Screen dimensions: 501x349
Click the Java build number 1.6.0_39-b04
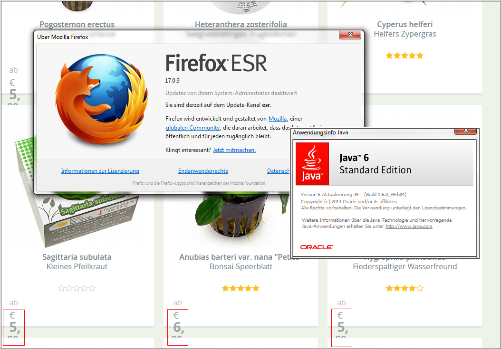click(x=385, y=195)
